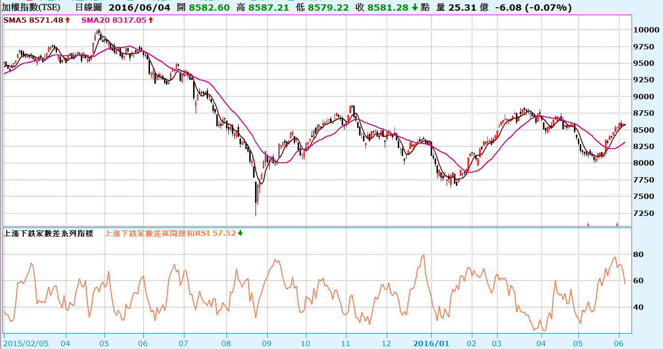Jump to the 2016/01 timeline label
663x349 pixels.
431,343
